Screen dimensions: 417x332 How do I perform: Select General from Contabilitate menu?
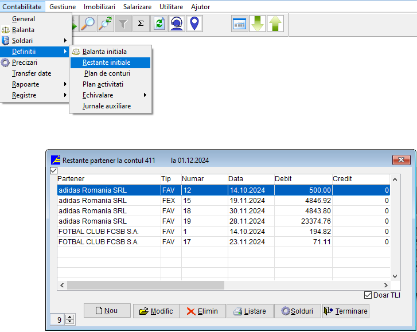click(x=36, y=19)
